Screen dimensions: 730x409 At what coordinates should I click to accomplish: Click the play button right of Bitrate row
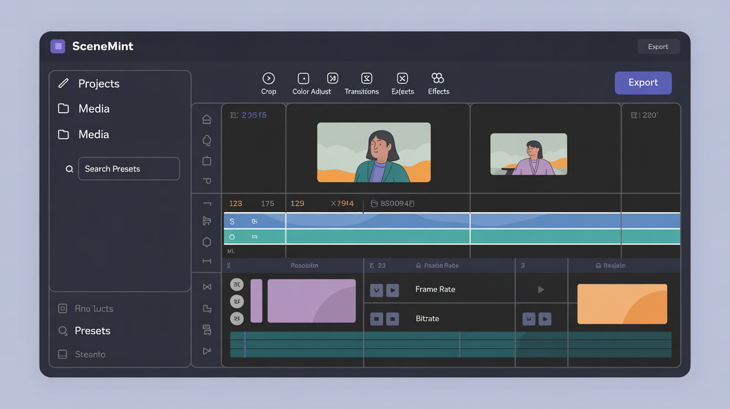click(x=545, y=319)
